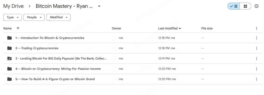Switch to grid layout view
The height and width of the screenshot is (95, 264).
click(x=245, y=6)
